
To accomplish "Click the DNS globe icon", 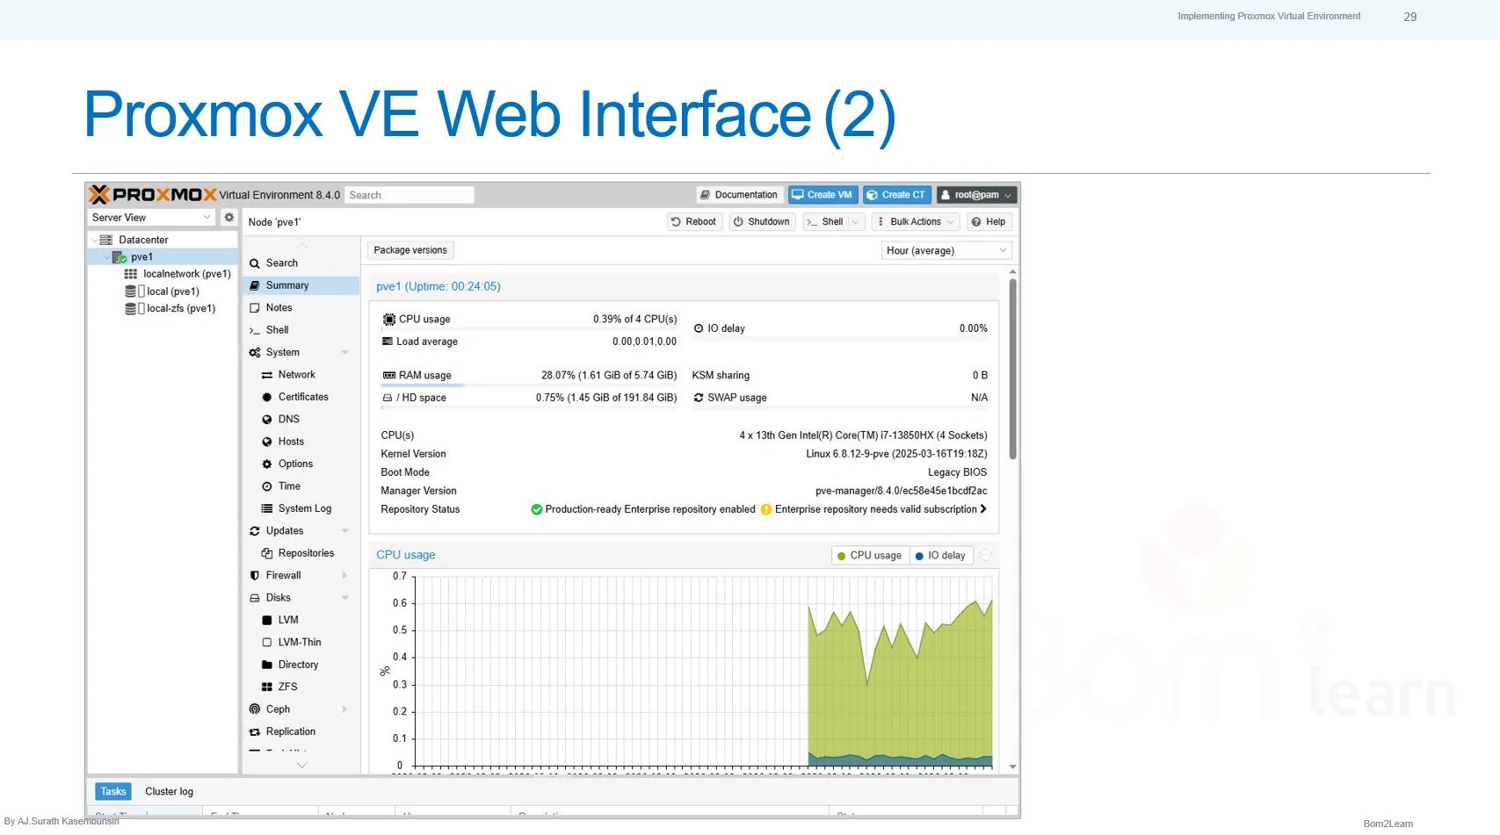I will coord(267,420).
